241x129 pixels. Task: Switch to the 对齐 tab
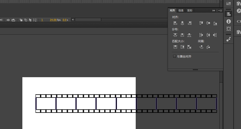pyautogui.click(x=172, y=10)
